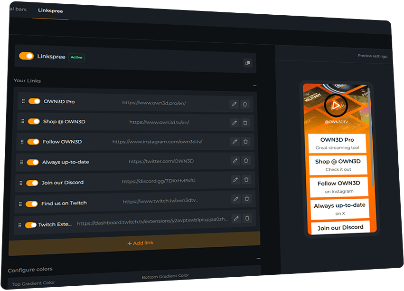The height and width of the screenshot is (291, 404).
Task: Click the drag handle beside Follow OWN3D
Action: coord(22,142)
